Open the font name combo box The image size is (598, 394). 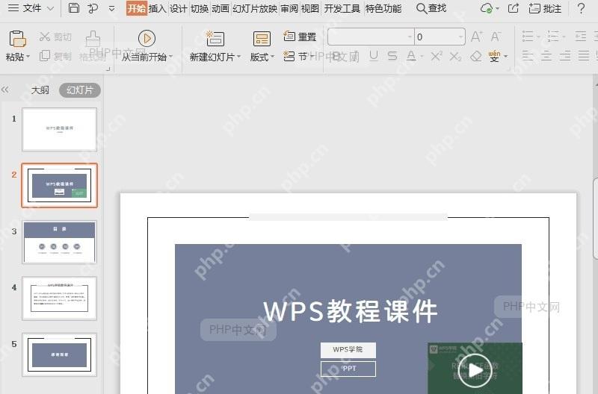pyautogui.click(x=371, y=37)
